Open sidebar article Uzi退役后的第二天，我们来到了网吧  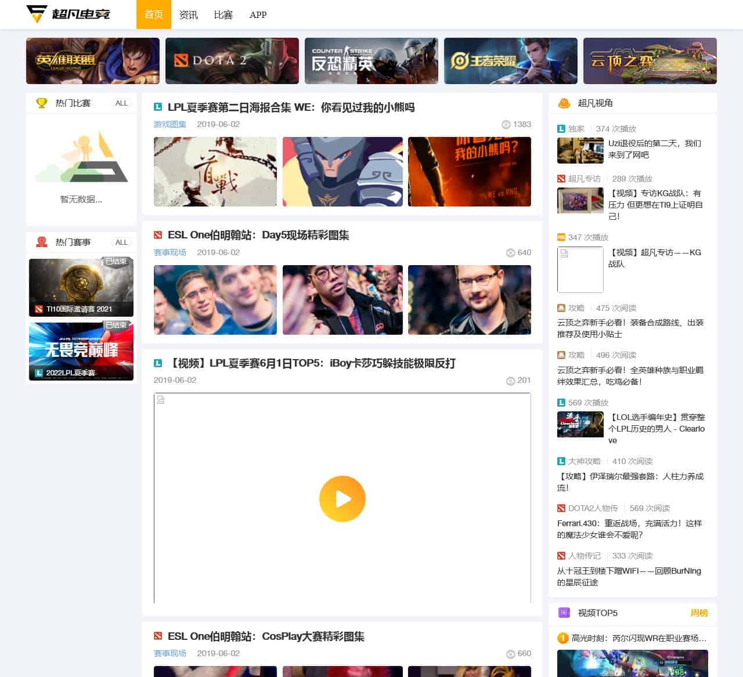click(x=655, y=149)
